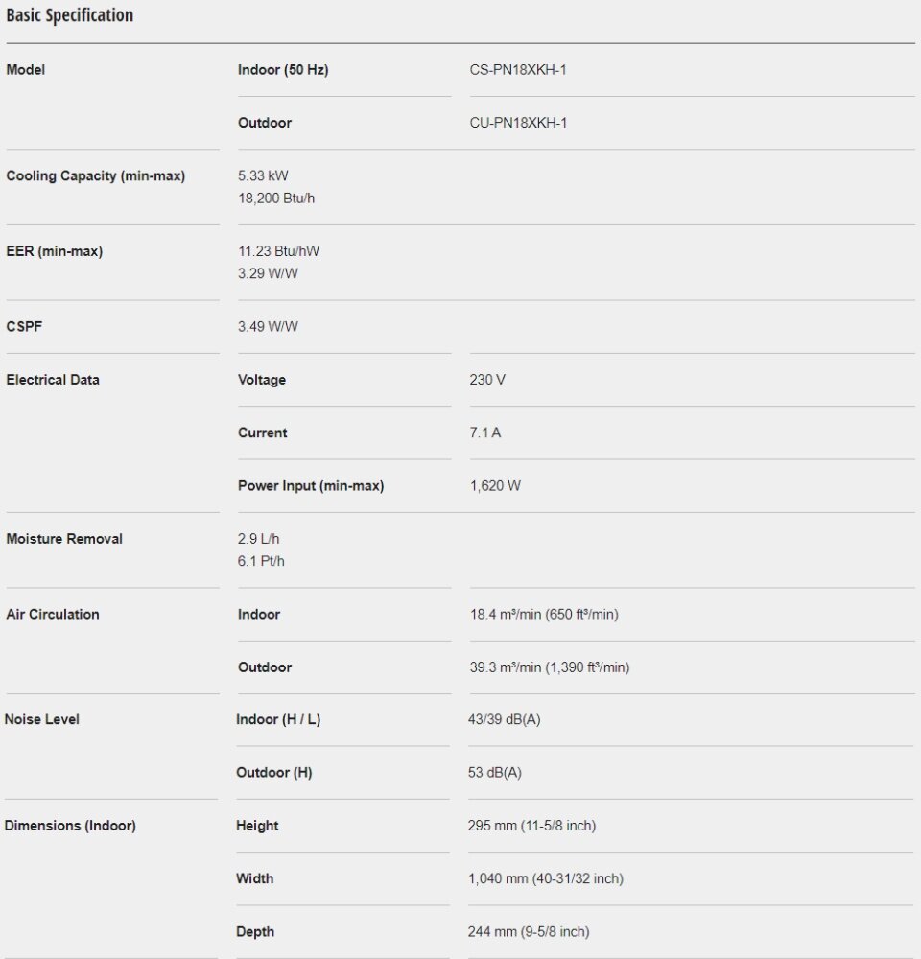Select the 18.4 m³/min indoor airflow value
The height and width of the screenshot is (959, 921).
click(543, 615)
